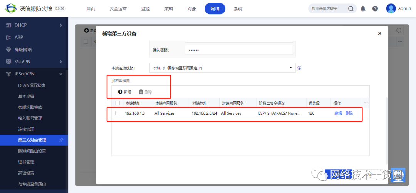
Task: Open 接入账号管理 in sidebar
Action: 30,118
